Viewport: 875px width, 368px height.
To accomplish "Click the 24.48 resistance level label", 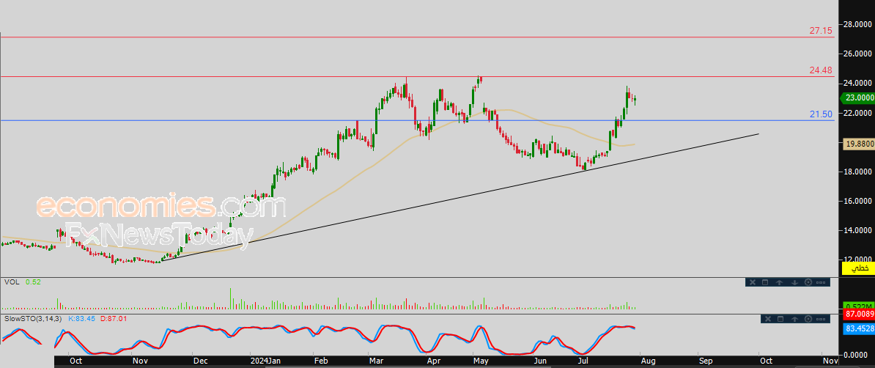I will (821, 70).
